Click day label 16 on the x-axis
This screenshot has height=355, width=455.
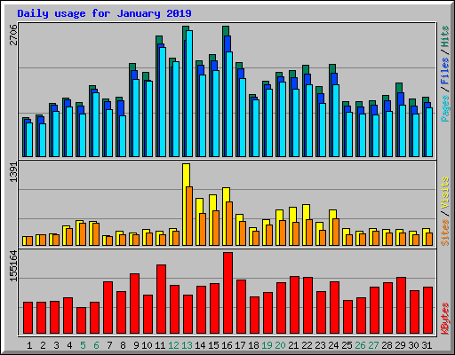[227, 345]
